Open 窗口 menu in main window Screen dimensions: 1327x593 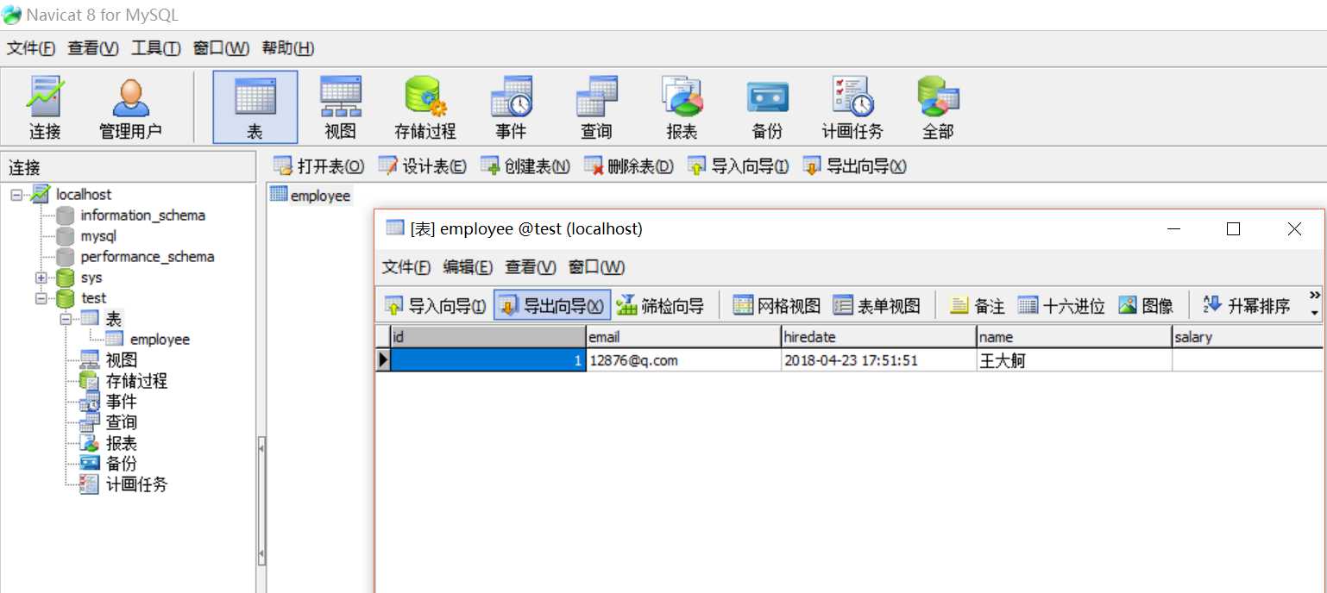221,48
